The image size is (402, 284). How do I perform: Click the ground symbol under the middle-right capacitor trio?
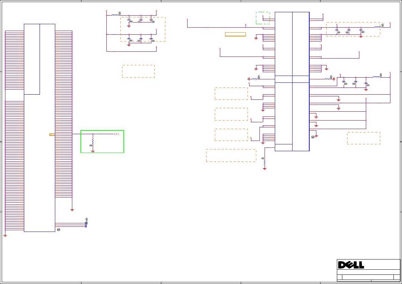pyautogui.click(x=366, y=90)
